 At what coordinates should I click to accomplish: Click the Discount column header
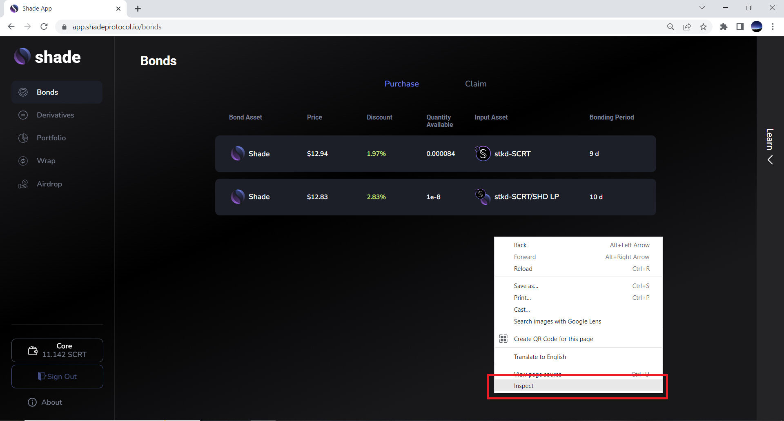point(379,117)
